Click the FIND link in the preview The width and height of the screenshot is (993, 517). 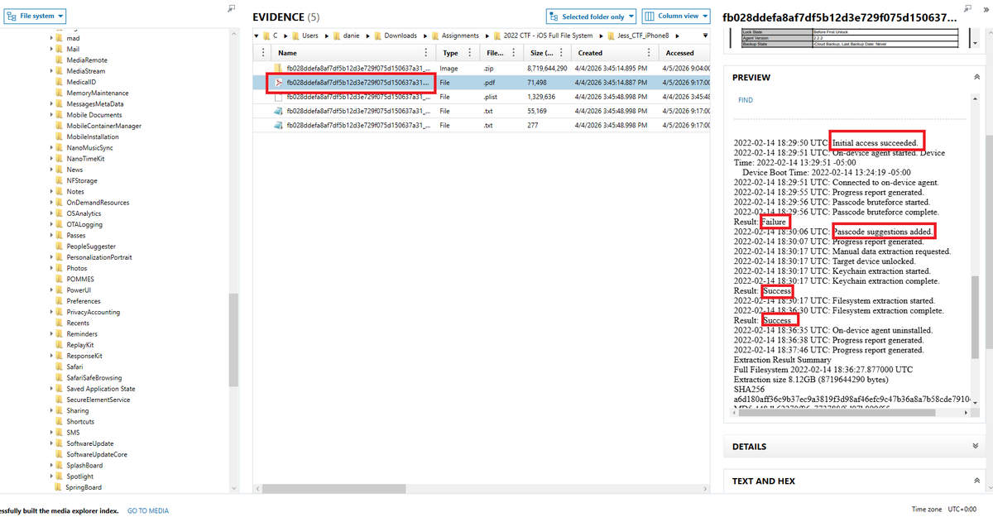(x=746, y=100)
